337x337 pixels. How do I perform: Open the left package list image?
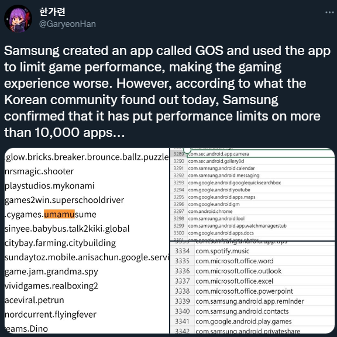pos(87,240)
